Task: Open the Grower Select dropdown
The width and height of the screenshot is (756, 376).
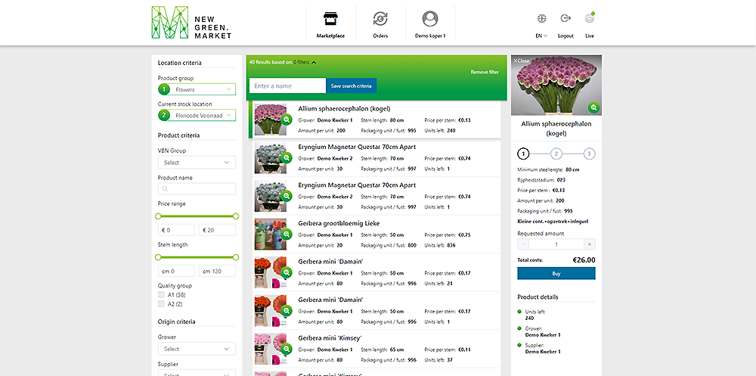Action: tap(197, 349)
